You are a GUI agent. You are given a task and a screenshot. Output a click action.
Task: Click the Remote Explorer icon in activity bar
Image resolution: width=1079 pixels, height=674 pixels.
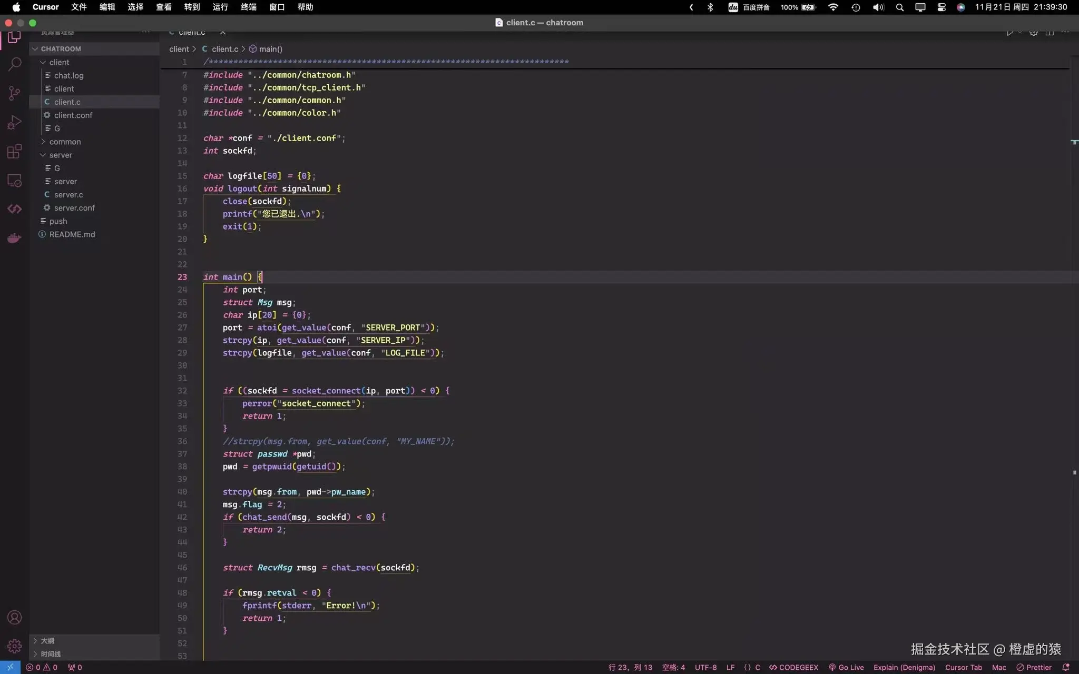click(14, 181)
